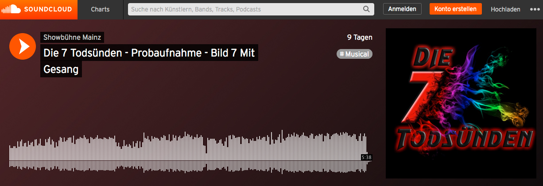The width and height of the screenshot is (543, 186).
Task: Open the three-dot more options menu
Action: click(535, 9)
